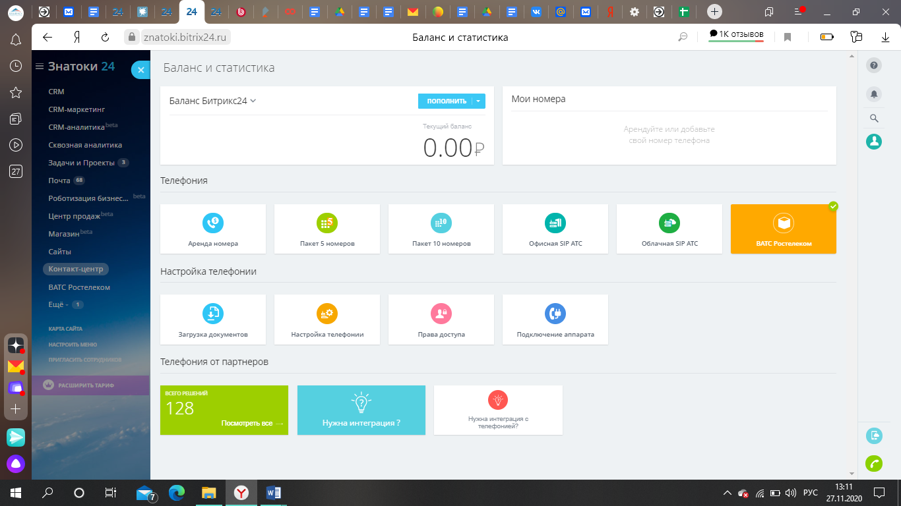Open the Пакет 5 номеров icon tile
901x506 pixels.
327,229
